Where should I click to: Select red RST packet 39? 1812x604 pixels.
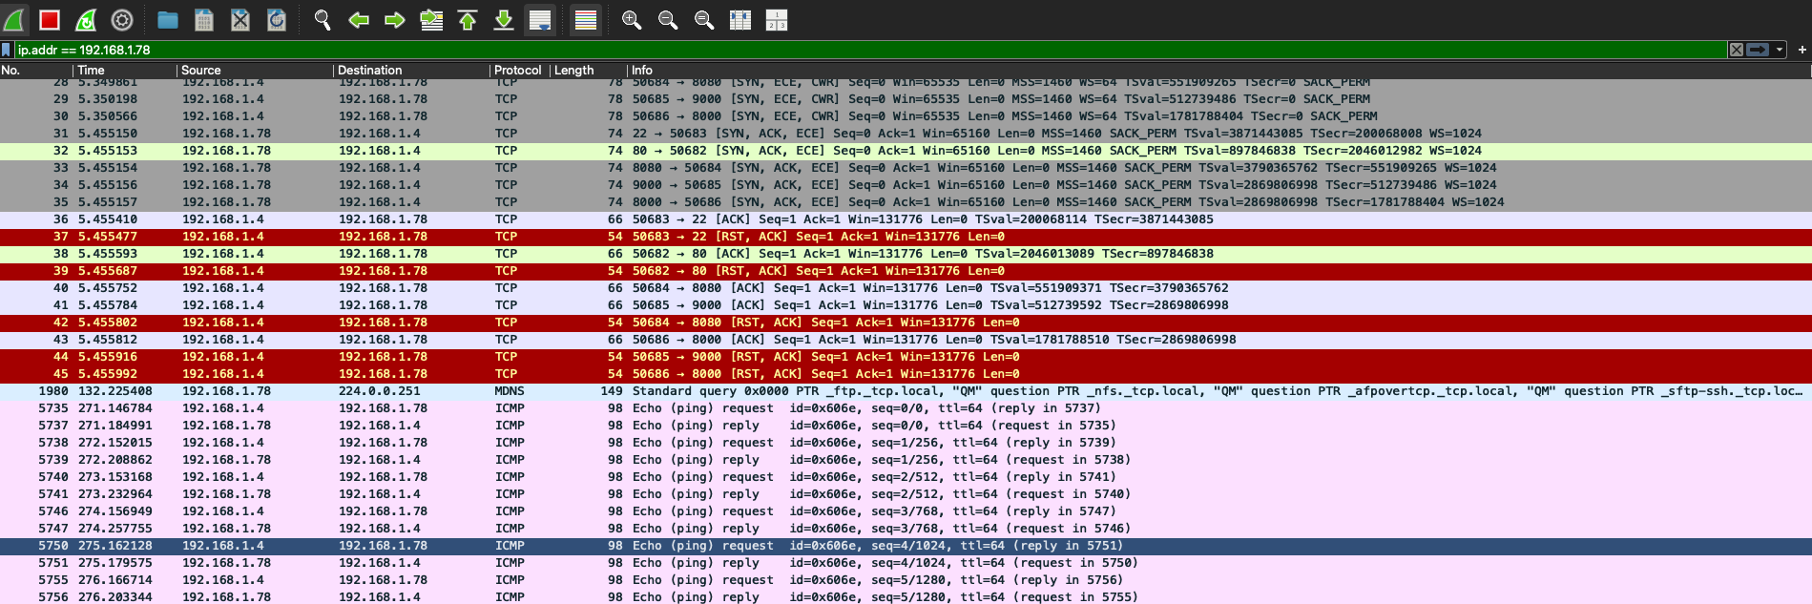(906, 271)
